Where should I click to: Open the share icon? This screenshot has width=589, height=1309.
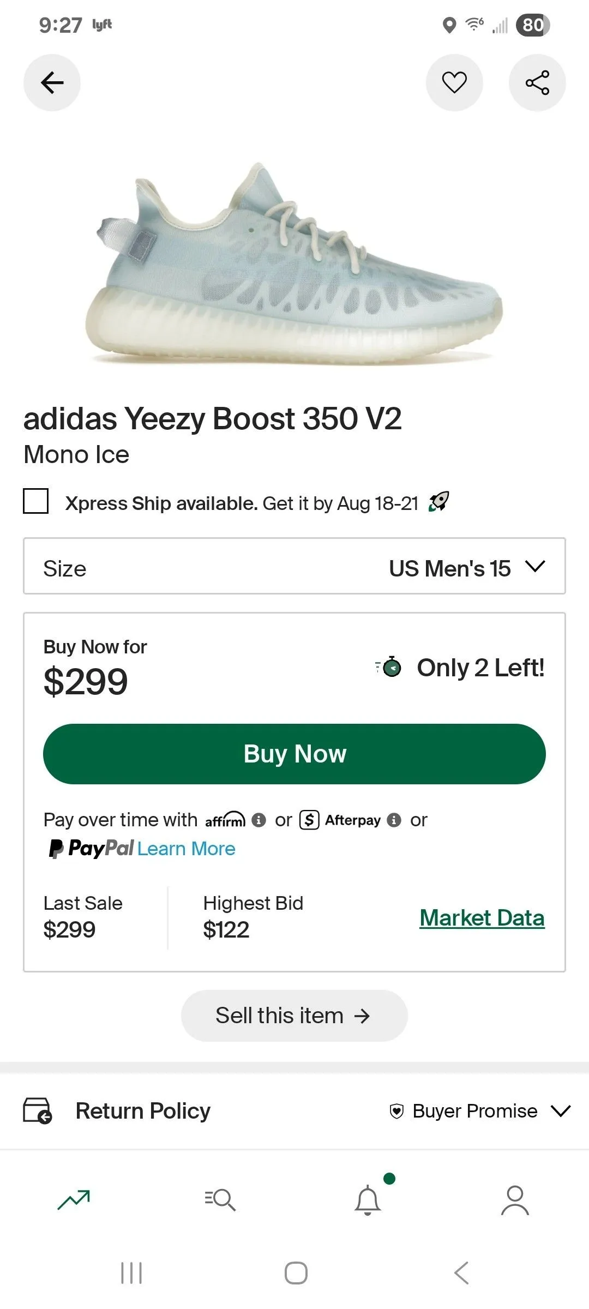[x=537, y=83]
